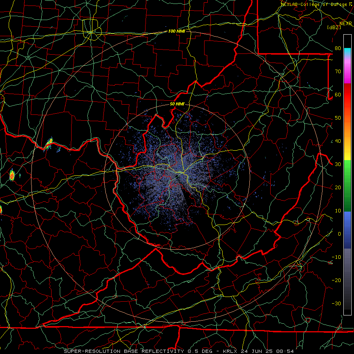The height and width of the screenshot is (354, 354).
Task: Click the KRLX timestamp 24 JUN 25 00:54
Action: pyautogui.click(x=258, y=351)
